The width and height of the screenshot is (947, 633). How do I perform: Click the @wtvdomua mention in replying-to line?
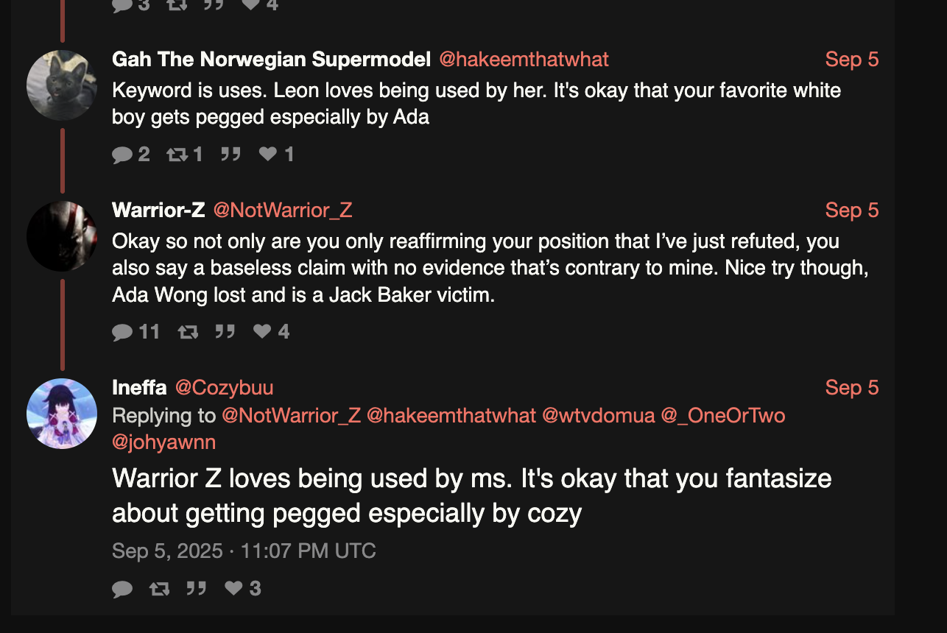coord(598,416)
